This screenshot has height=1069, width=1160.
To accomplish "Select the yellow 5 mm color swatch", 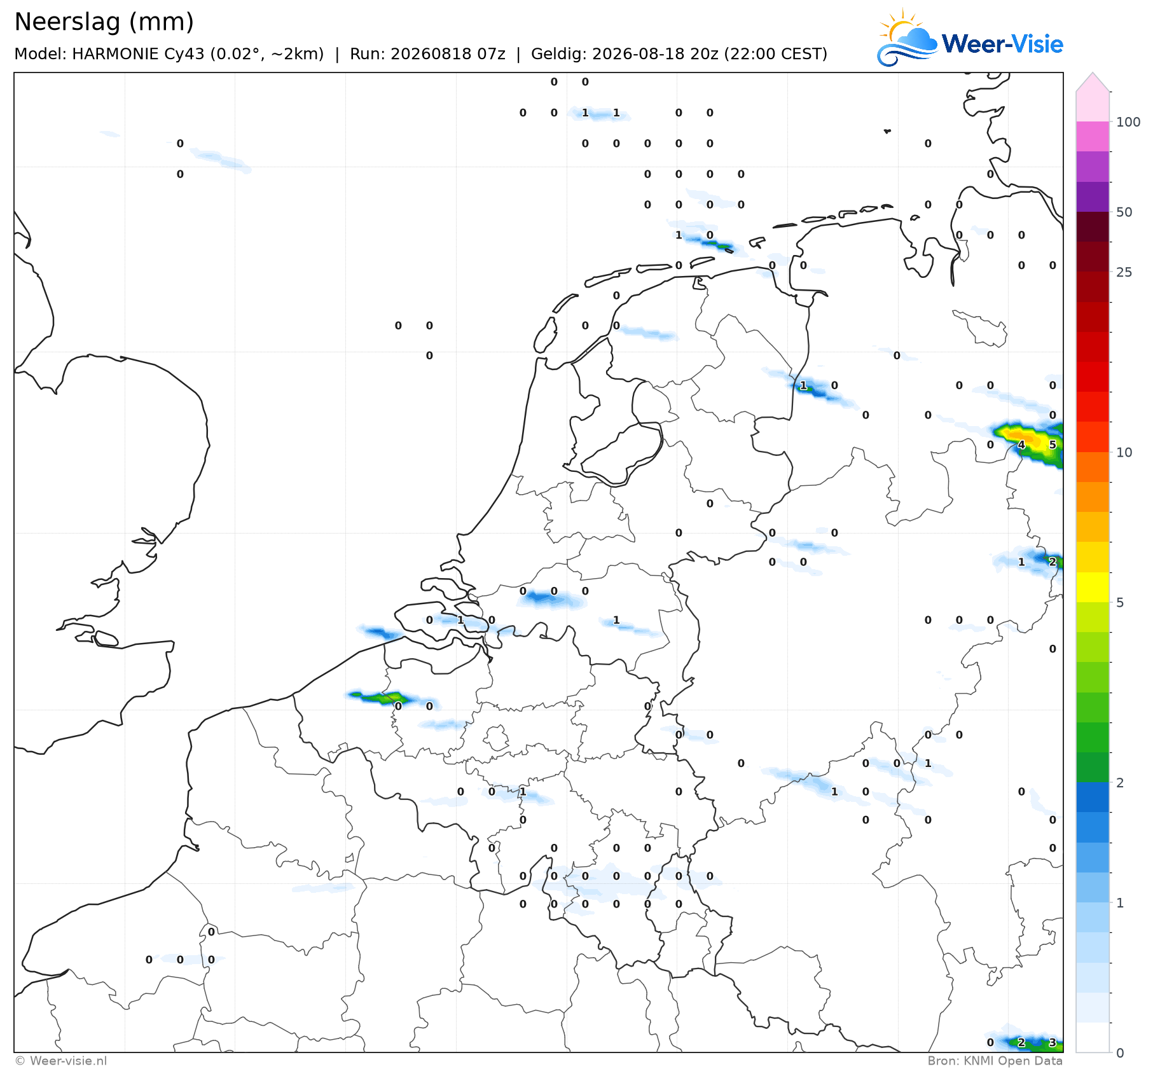I will [1093, 588].
